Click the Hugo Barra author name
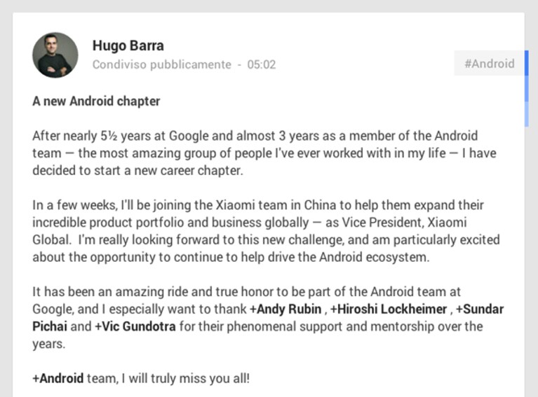 coord(128,46)
